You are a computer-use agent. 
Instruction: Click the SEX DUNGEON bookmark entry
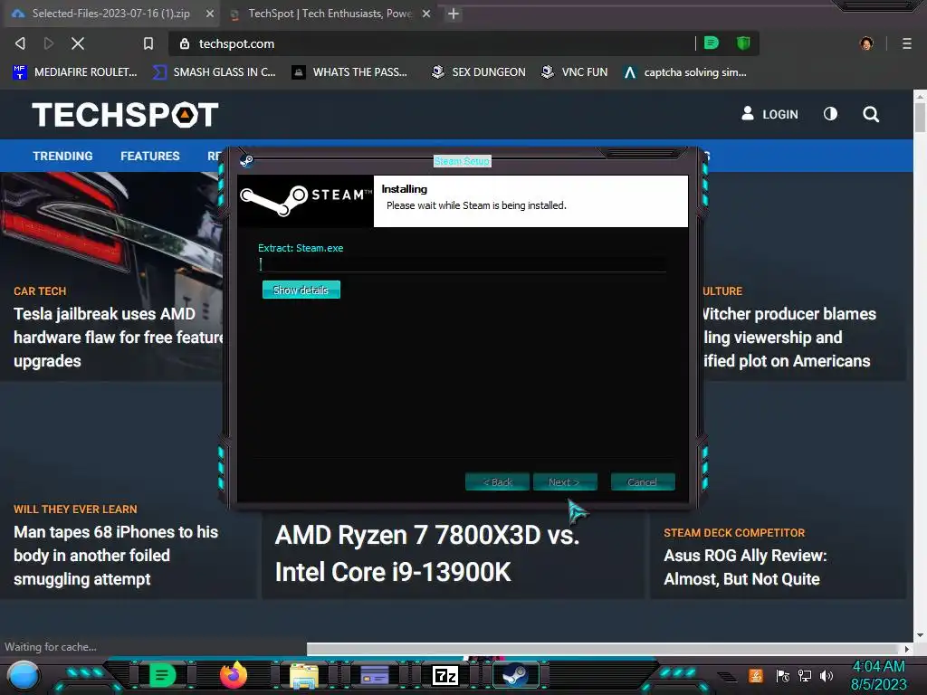pos(478,72)
